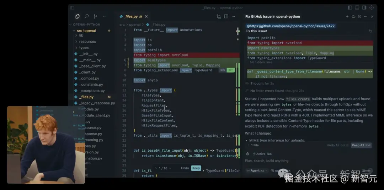Open chat panel more options ellipsis
The height and width of the screenshot is (190, 384).
[x=366, y=17]
